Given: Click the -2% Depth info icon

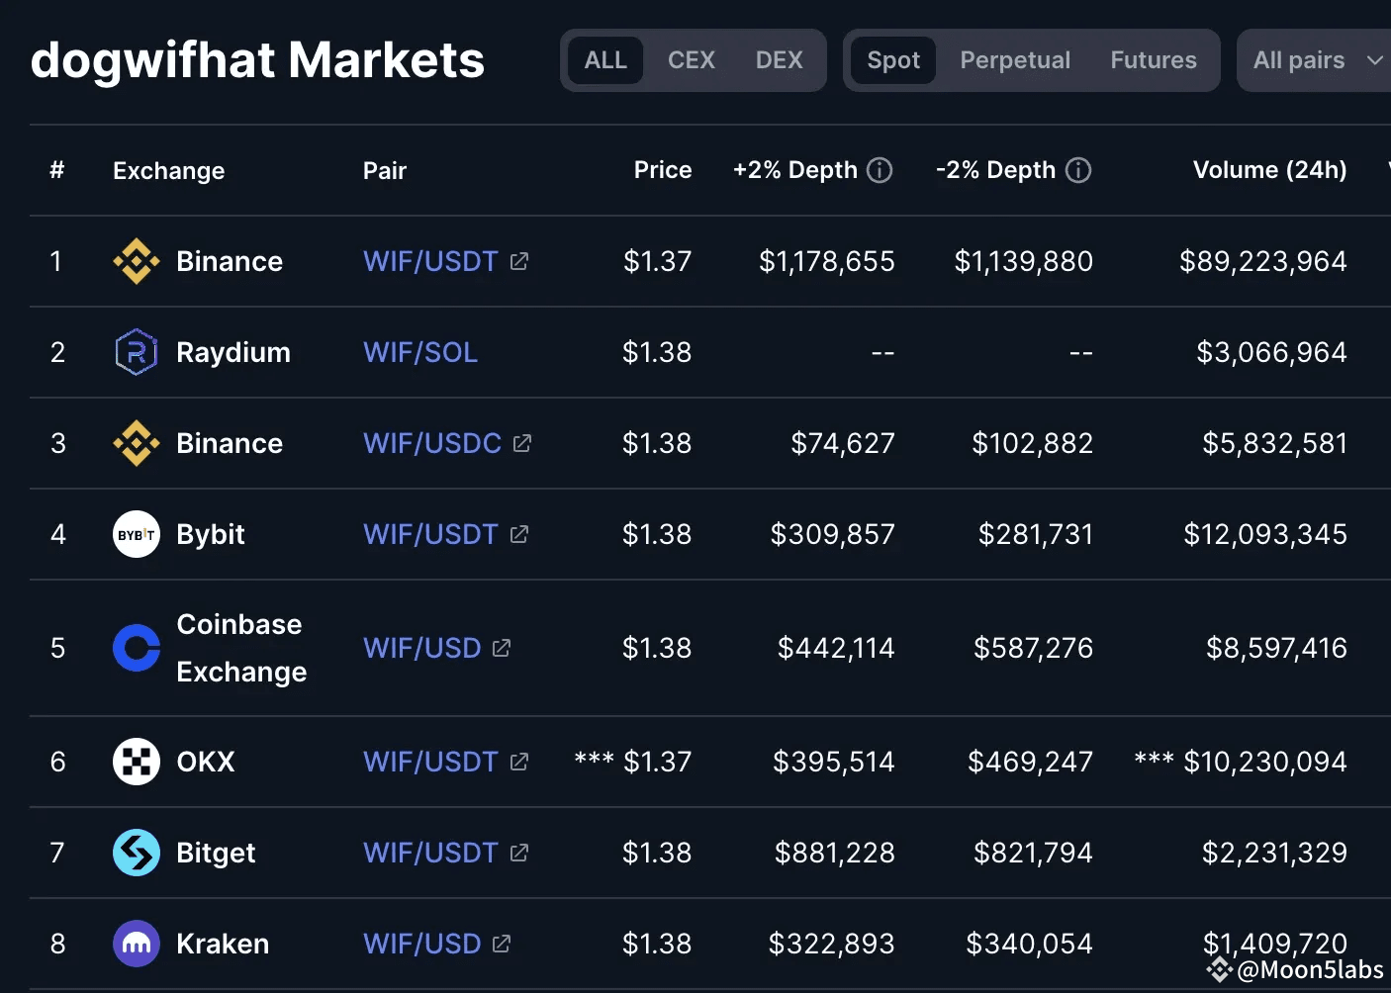Looking at the screenshot, I should [1078, 170].
